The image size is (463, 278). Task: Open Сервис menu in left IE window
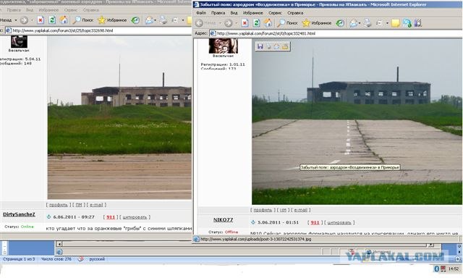[x=71, y=10]
